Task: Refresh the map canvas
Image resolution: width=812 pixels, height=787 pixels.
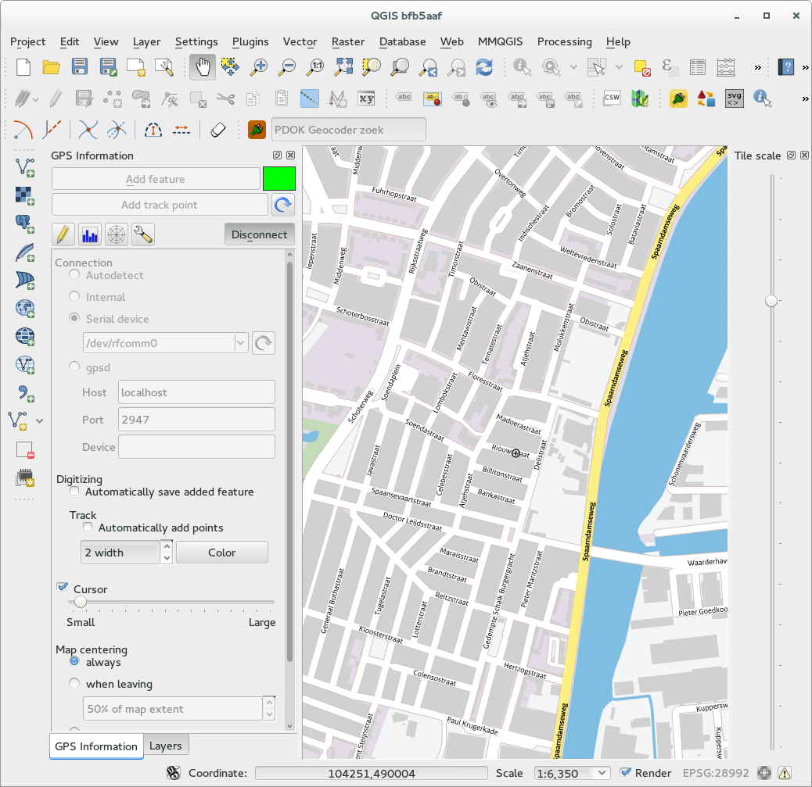Action: 484,67
